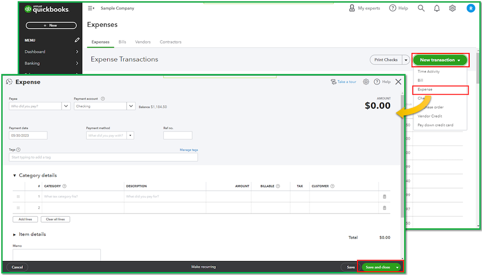
Task: Delete category line 1 trash icon
Action: 385,196
